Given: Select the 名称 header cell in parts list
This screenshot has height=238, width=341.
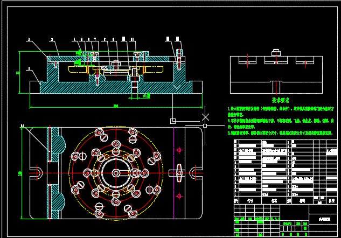Looking at the screenshot, I should (x=274, y=200).
